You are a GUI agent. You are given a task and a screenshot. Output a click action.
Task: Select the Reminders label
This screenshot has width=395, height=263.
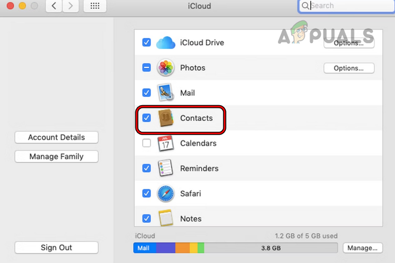coord(199,168)
